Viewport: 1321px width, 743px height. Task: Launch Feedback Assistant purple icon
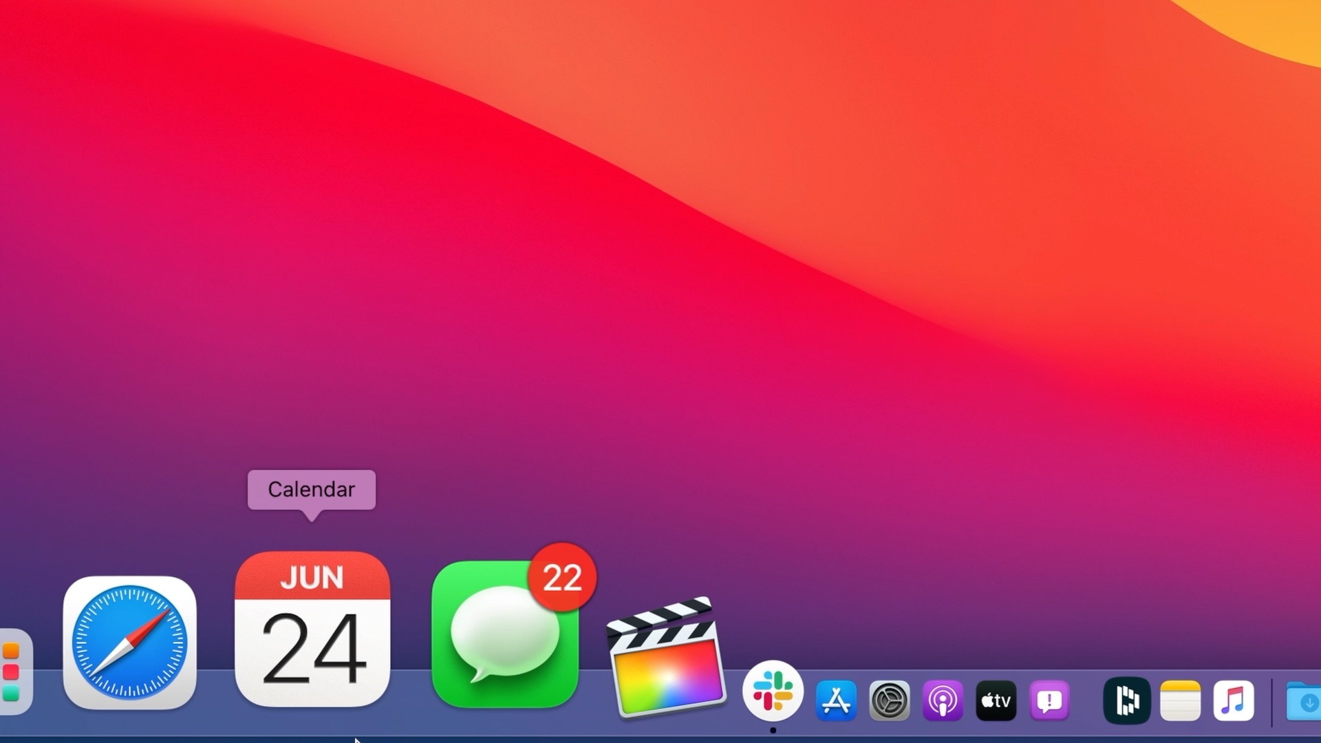(x=1049, y=701)
